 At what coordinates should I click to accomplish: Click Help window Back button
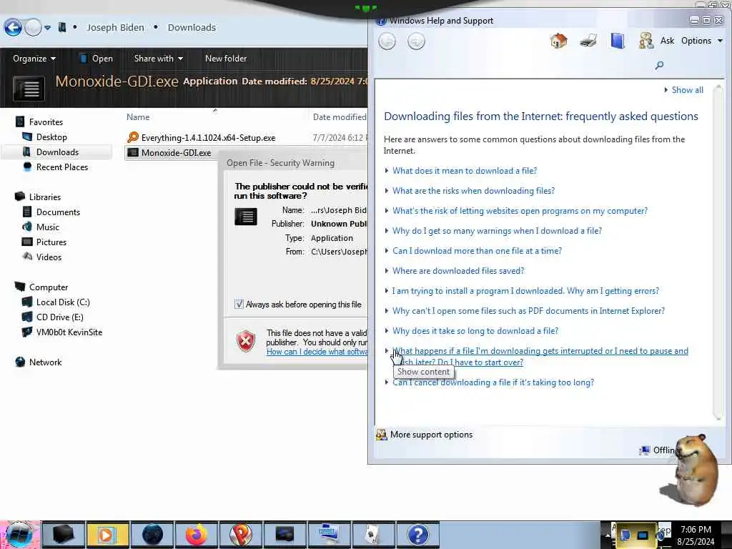(x=387, y=41)
